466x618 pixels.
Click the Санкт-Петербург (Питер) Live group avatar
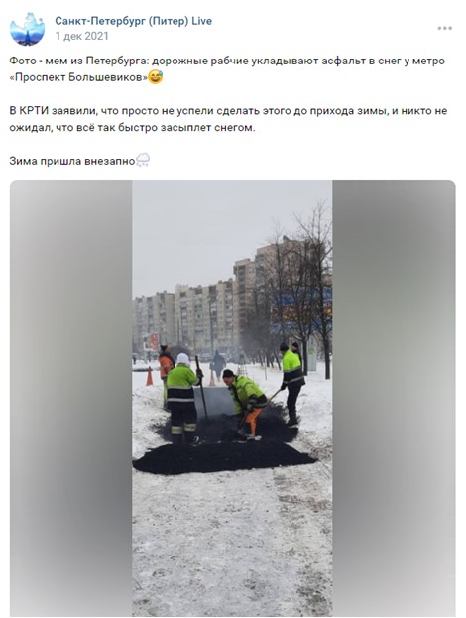pyautogui.click(x=27, y=29)
